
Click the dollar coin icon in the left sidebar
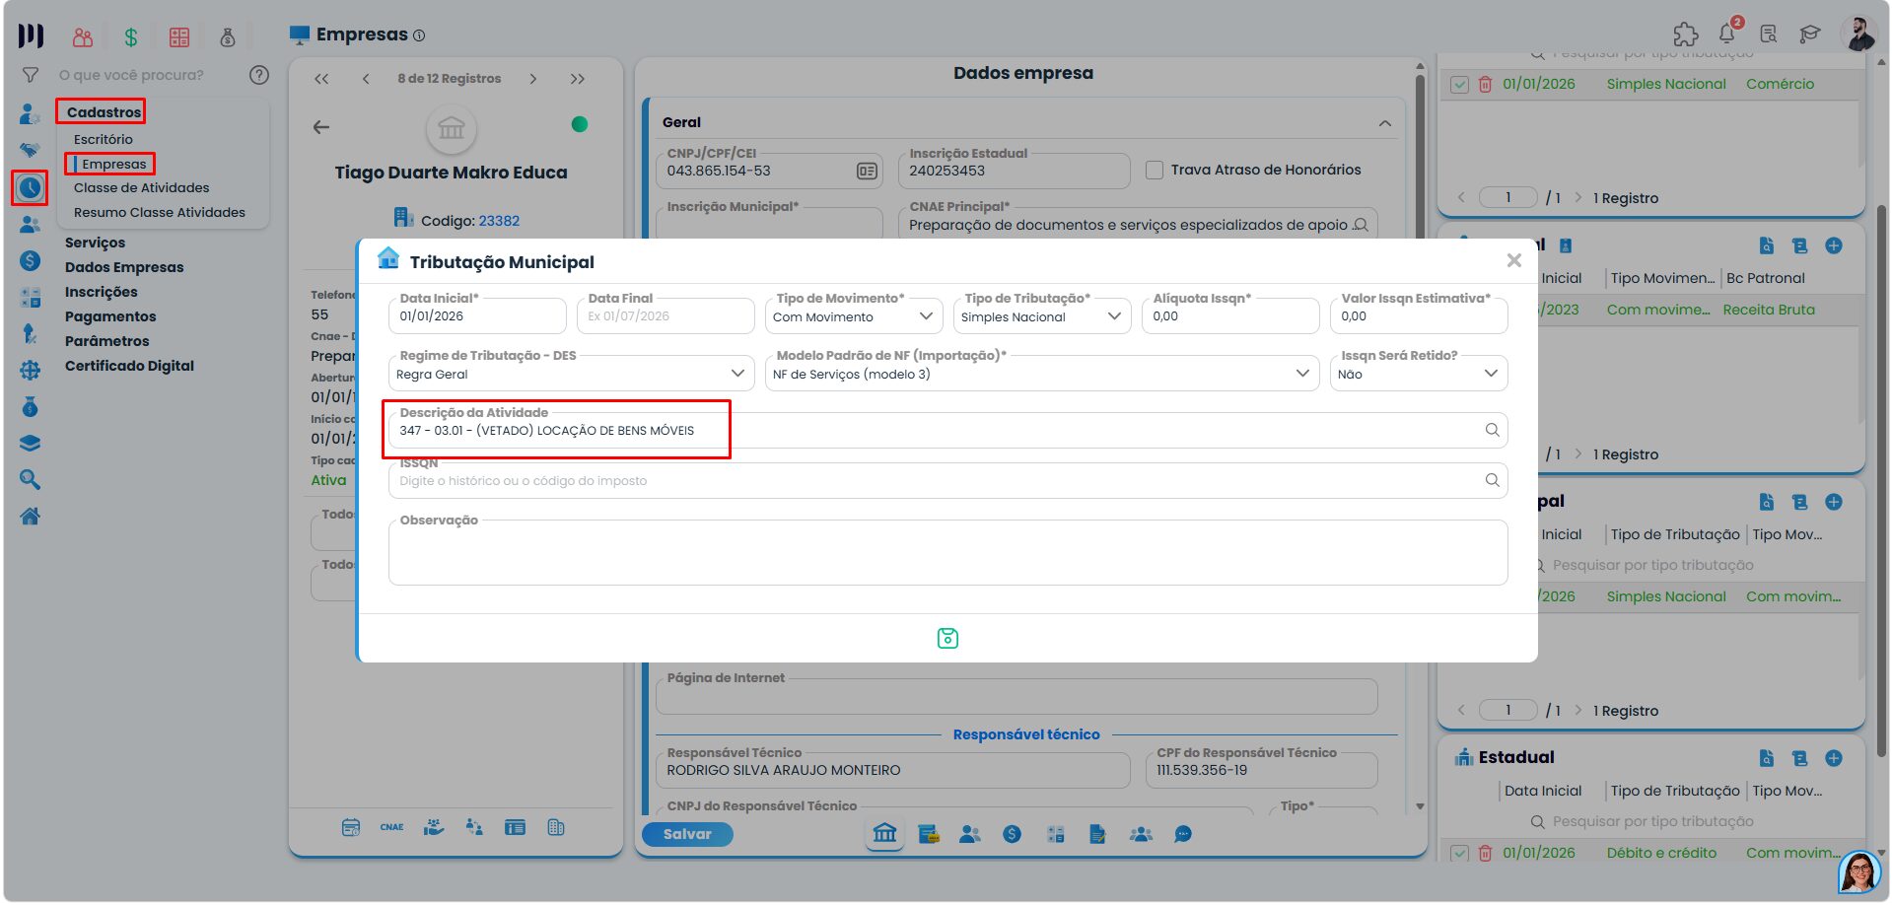(31, 261)
